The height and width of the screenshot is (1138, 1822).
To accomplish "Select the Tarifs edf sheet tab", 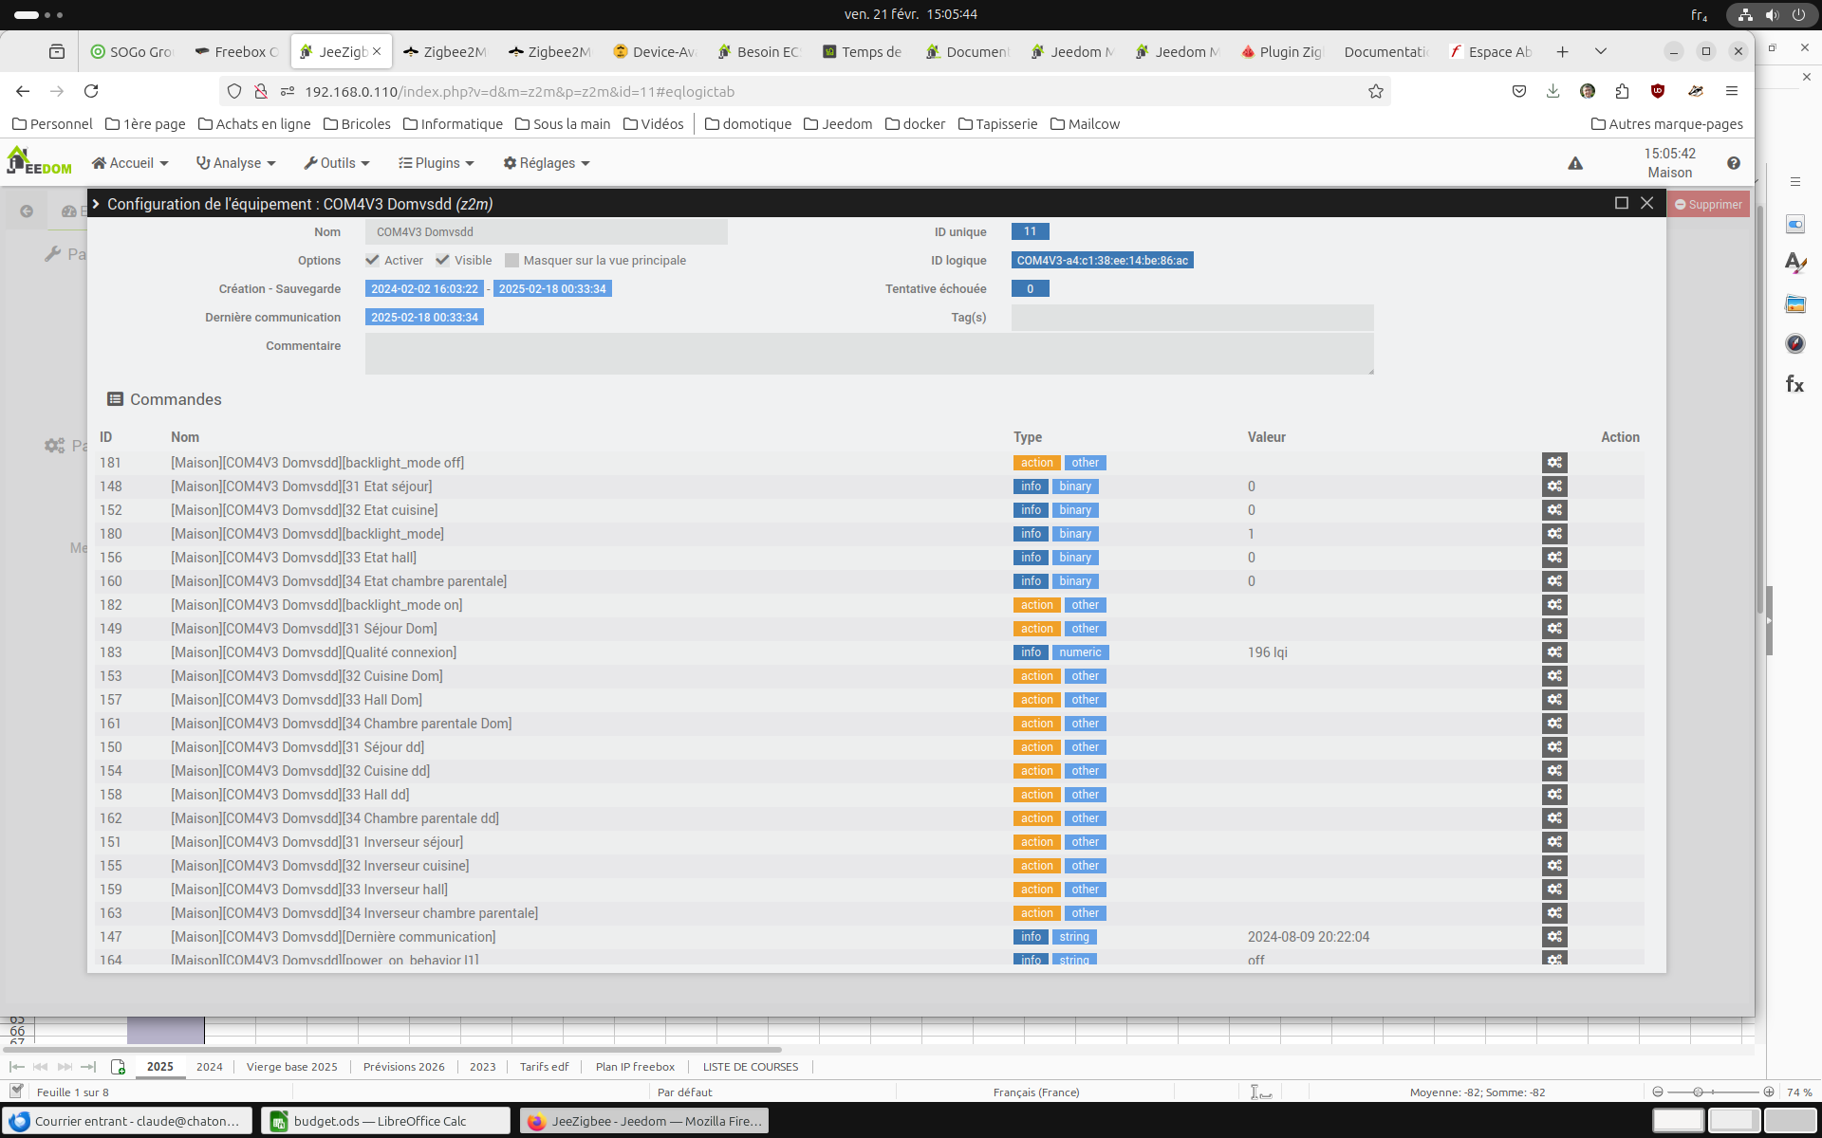I will coord(544,1067).
